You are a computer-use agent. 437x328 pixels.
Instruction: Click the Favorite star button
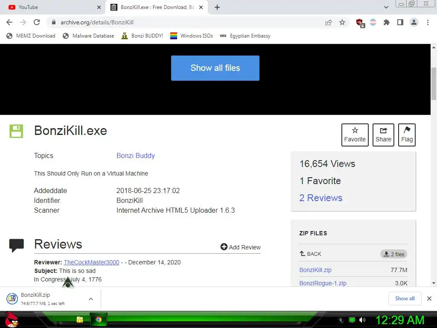tap(355, 135)
